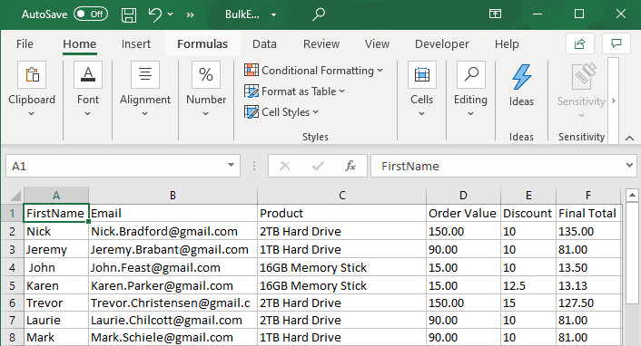The height and width of the screenshot is (346, 641).
Task: Select column B header
Action: coord(173,196)
